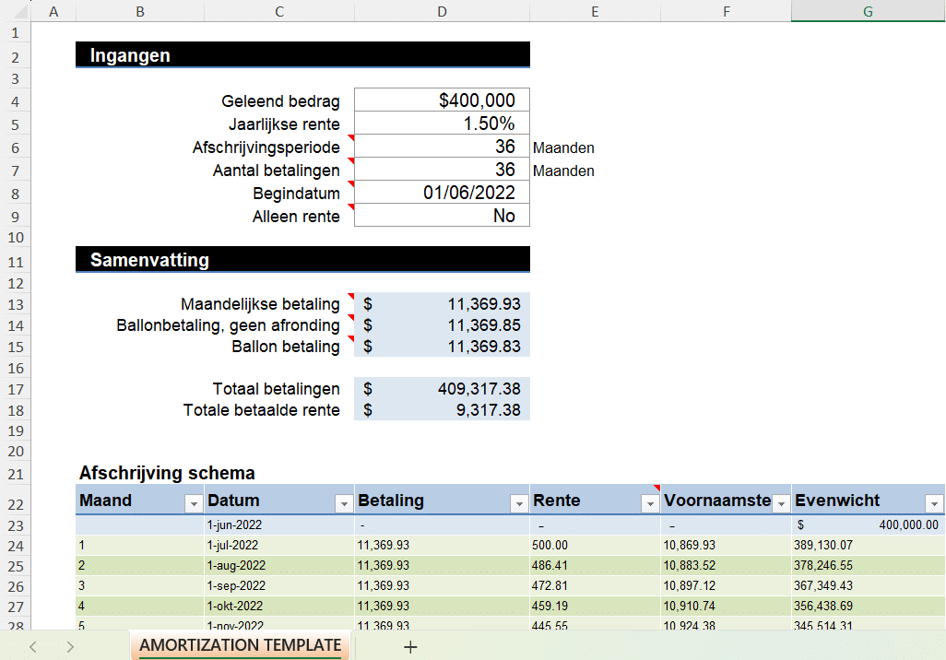The height and width of the screenshot is (660, 946).
Task: Select the Alleen rente cell showing No
Action: 442,216
